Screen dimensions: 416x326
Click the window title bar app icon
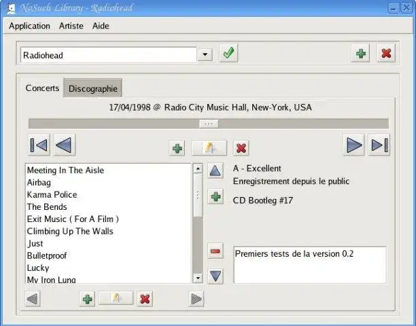[11, 8]
